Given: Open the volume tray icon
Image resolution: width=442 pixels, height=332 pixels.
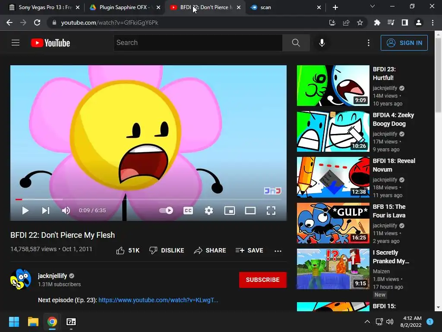Looking at the screenshot, I should [x=390, y=322].
